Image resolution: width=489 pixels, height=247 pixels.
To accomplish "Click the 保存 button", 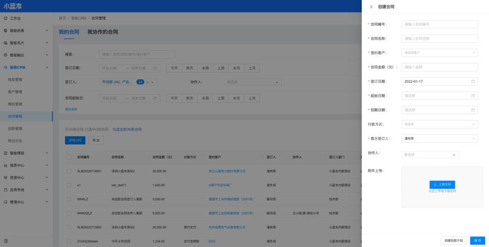I will point(477,240).
